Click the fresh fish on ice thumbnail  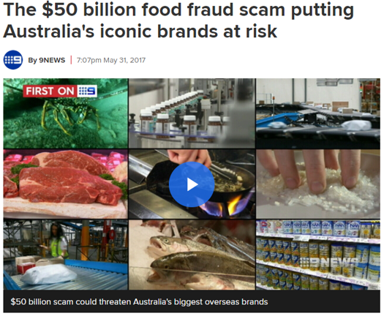tap(192, 255)
